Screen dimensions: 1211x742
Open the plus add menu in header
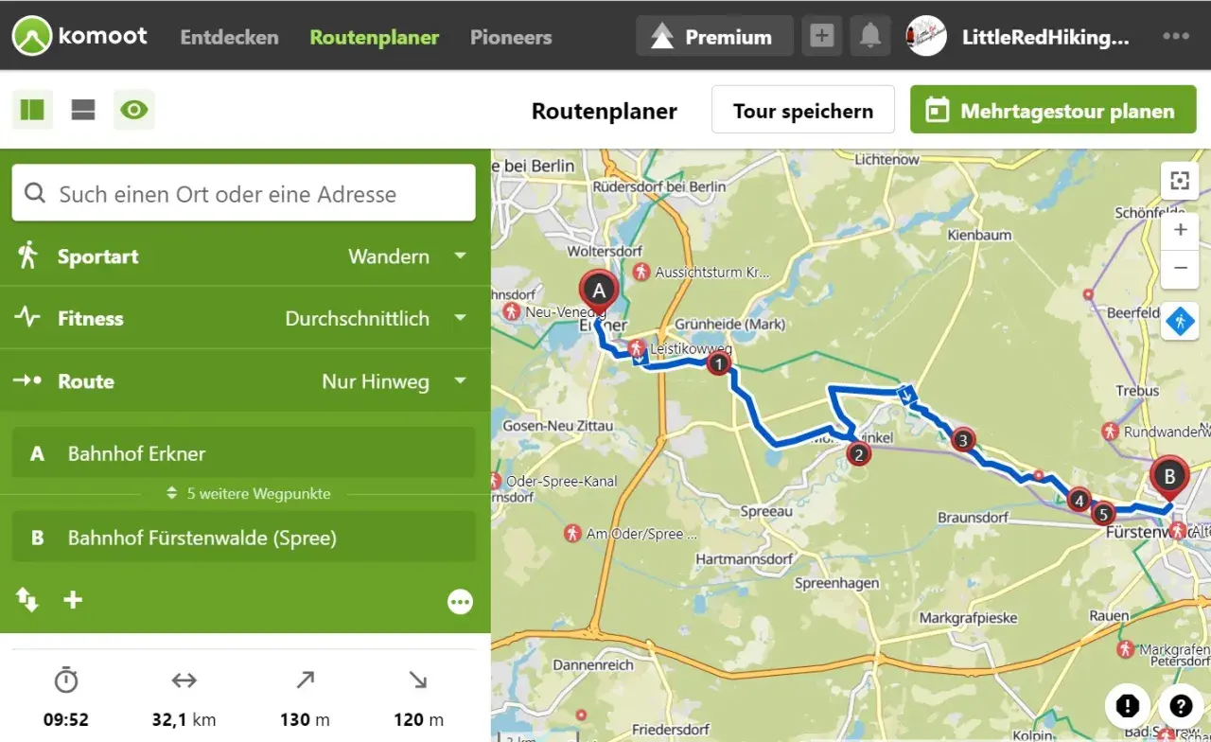(822, 37)
